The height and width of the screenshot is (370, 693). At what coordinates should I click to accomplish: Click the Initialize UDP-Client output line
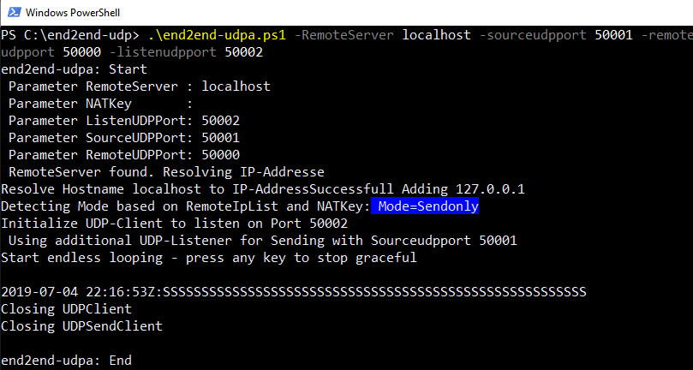coord(175,224)
